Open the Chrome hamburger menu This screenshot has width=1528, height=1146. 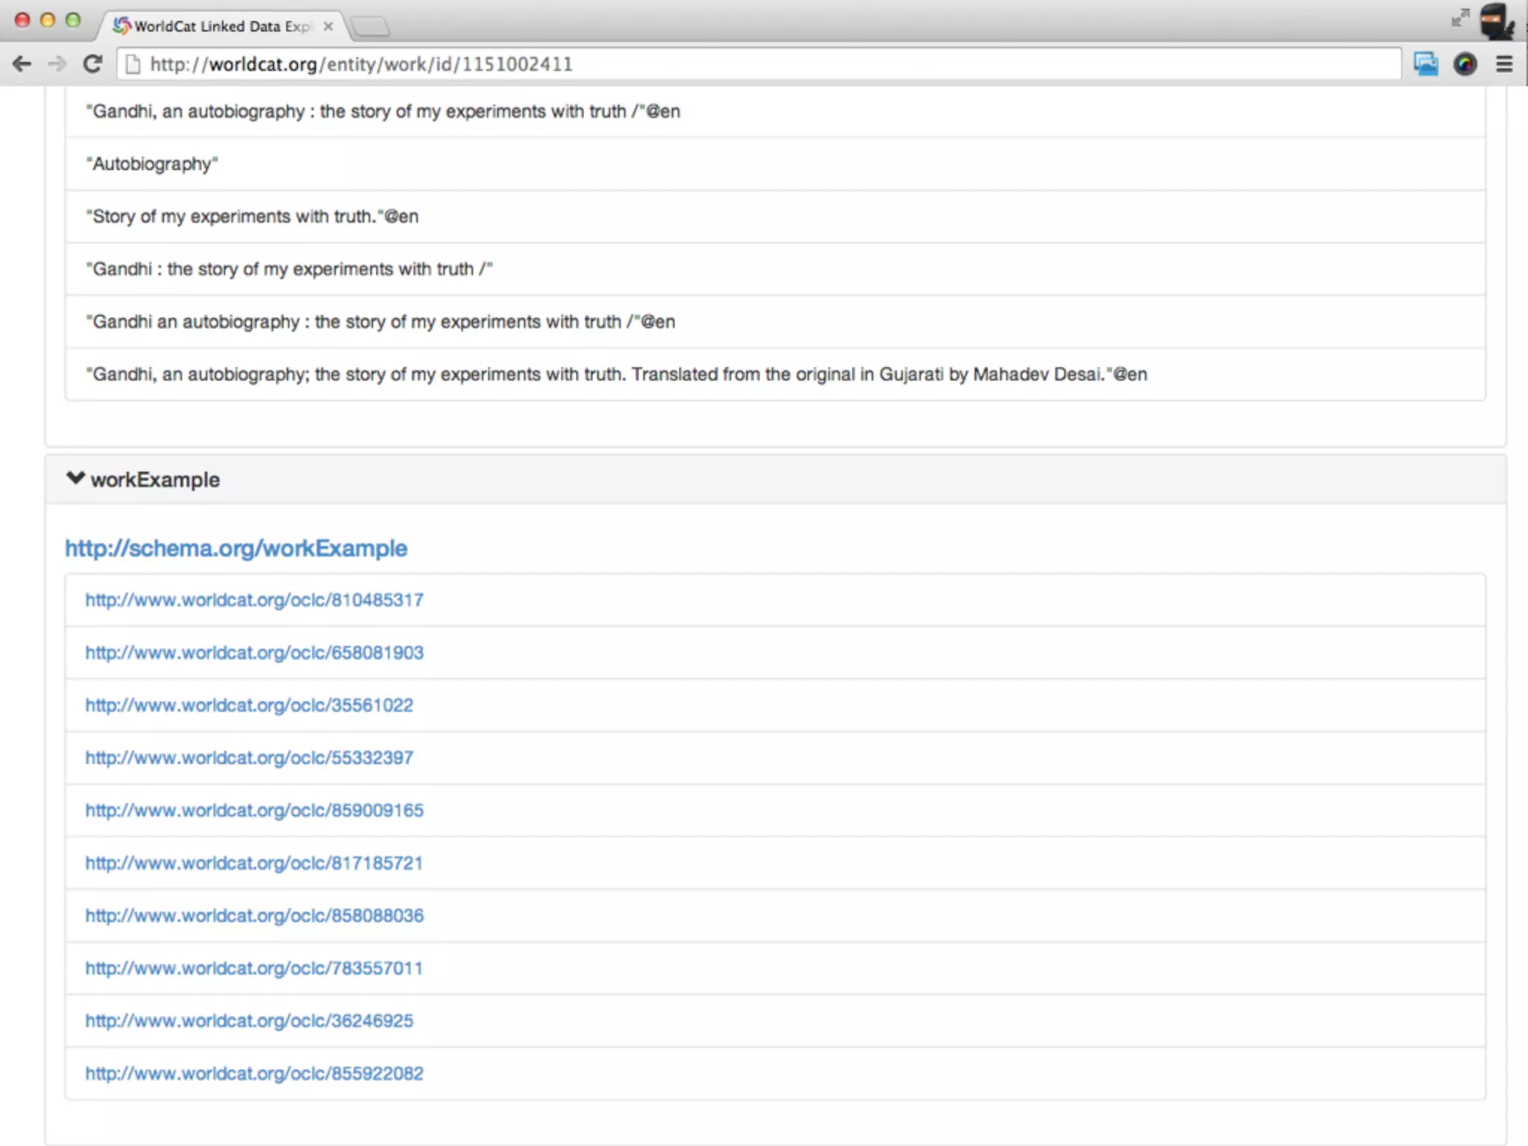click(x=1504, y=64)
